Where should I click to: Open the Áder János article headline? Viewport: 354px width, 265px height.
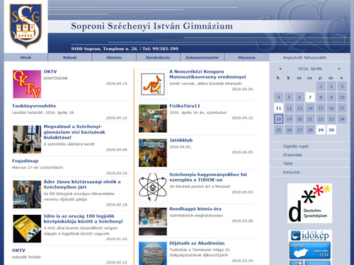click(82, 184)
